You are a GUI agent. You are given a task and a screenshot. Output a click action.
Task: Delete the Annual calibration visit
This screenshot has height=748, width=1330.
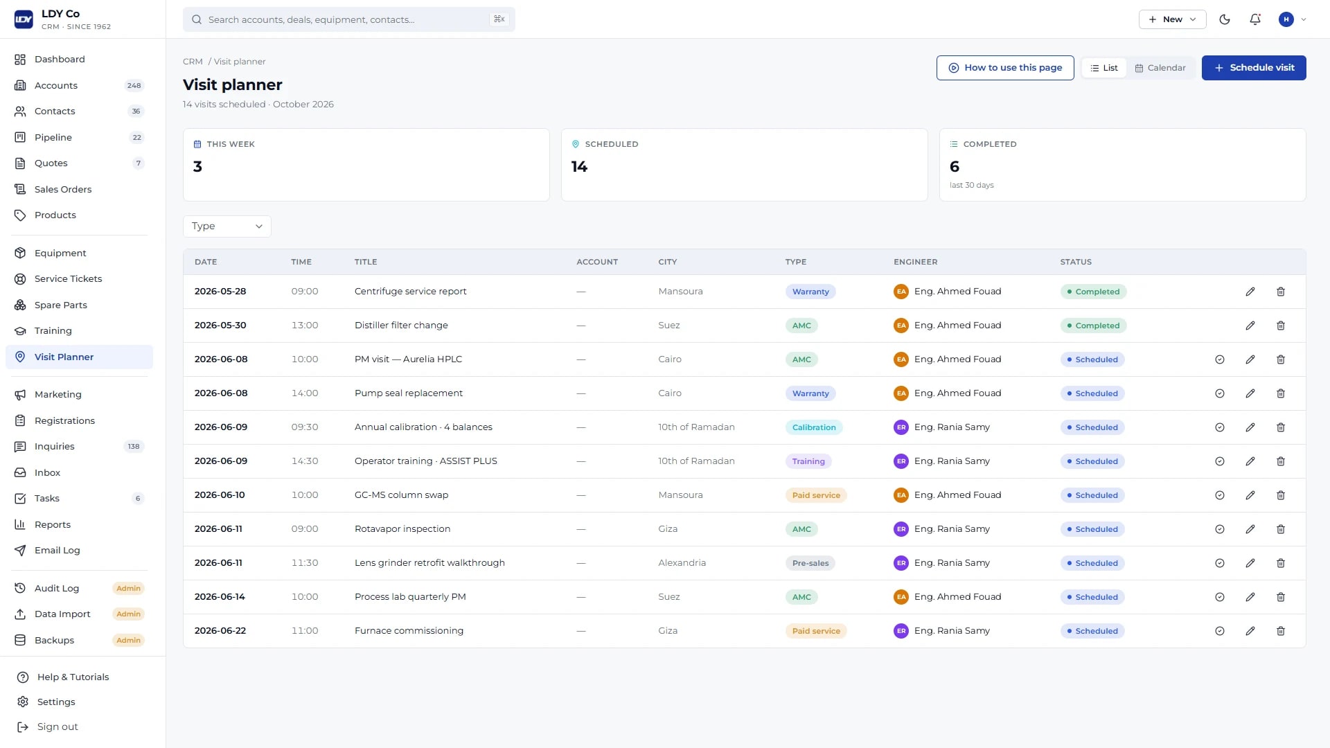1281,427
